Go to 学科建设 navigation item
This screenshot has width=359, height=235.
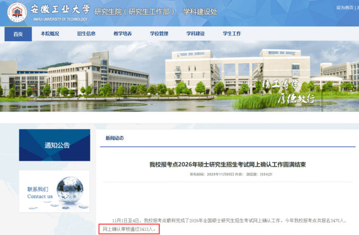(195, 34)
